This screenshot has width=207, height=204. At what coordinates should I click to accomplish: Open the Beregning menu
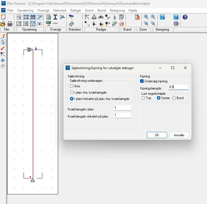[x=117, y=10]
